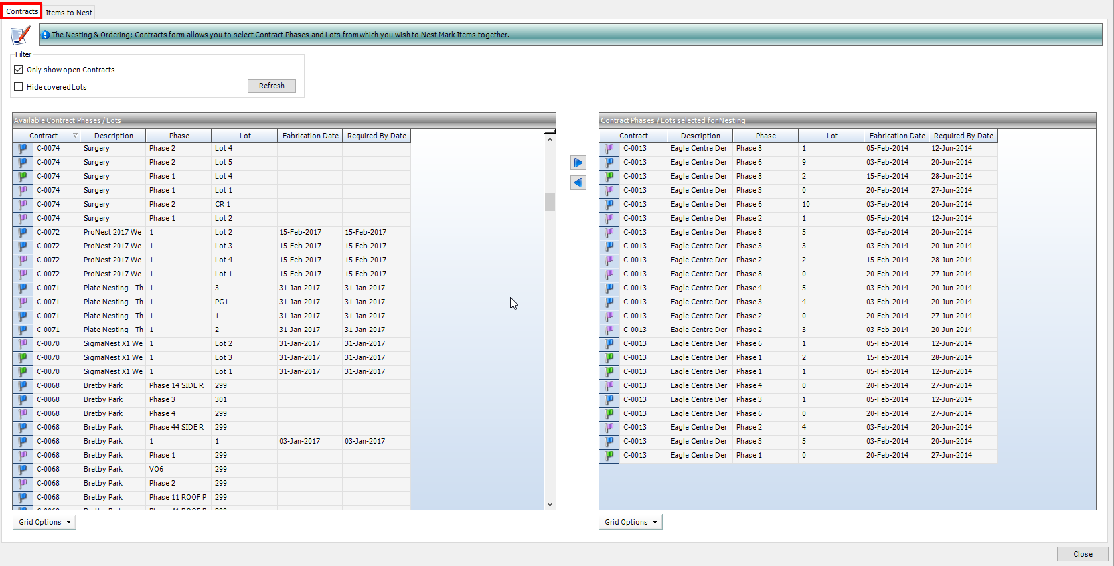Click the left arrow to remove lots
This screenshot has width=1114, height=566.
(578, 183)
